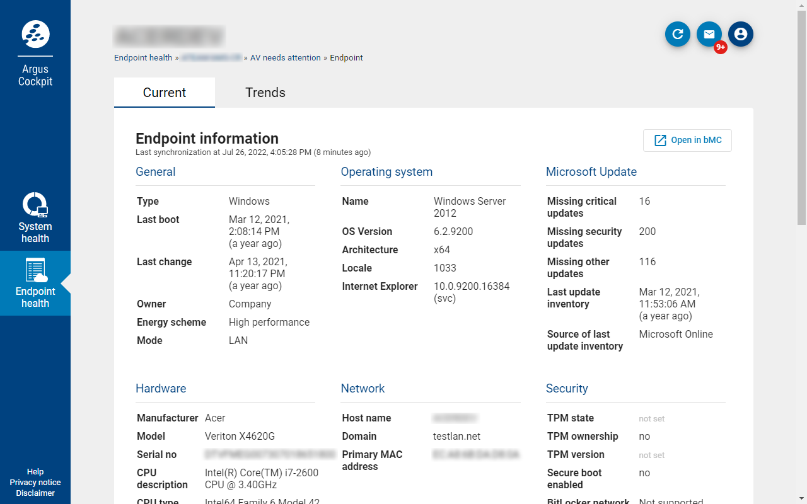Switch to the Trends tab
807x504 pixels.
tap(265, 93)
